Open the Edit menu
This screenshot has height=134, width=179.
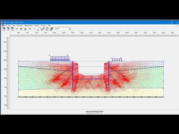pos(9,25)
